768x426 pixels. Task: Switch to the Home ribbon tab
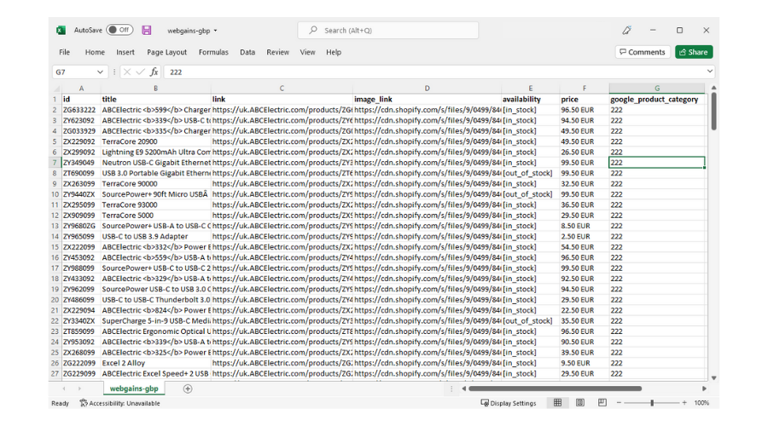[95, 52]
